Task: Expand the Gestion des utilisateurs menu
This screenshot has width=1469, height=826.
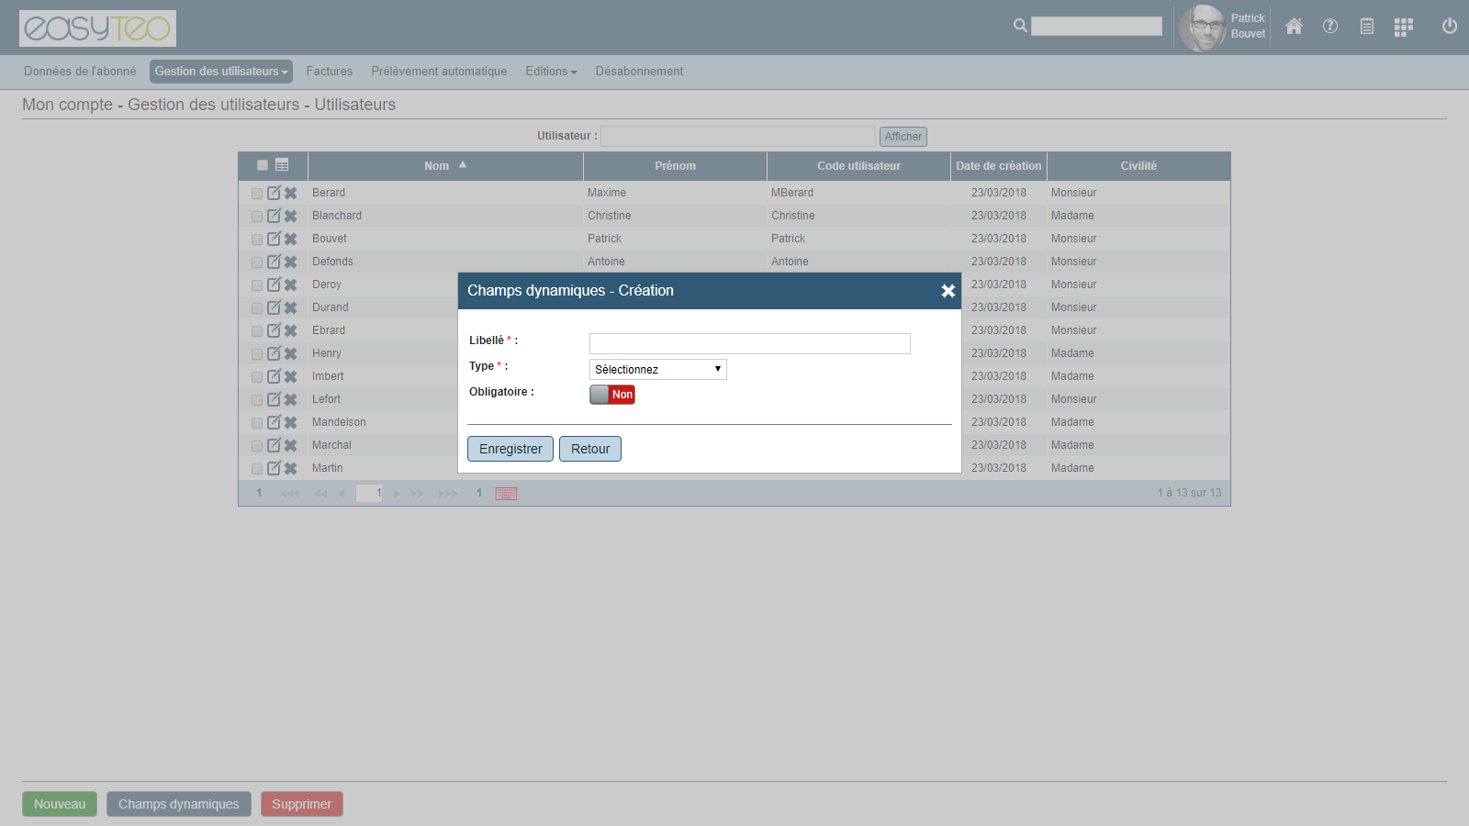Action: pyautogui.click(x=220, y=72)
